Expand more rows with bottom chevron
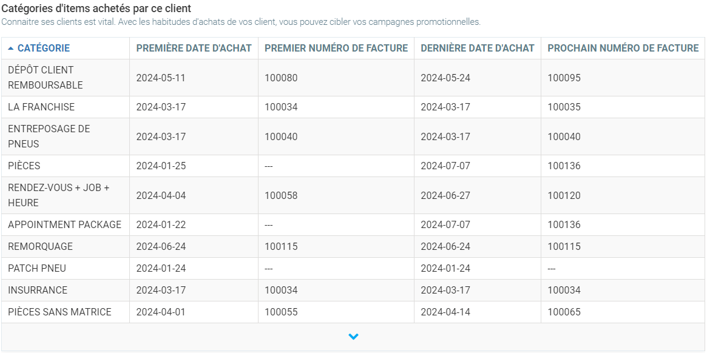The height and width of the screenshot is (353, 707). click(354, 337)
